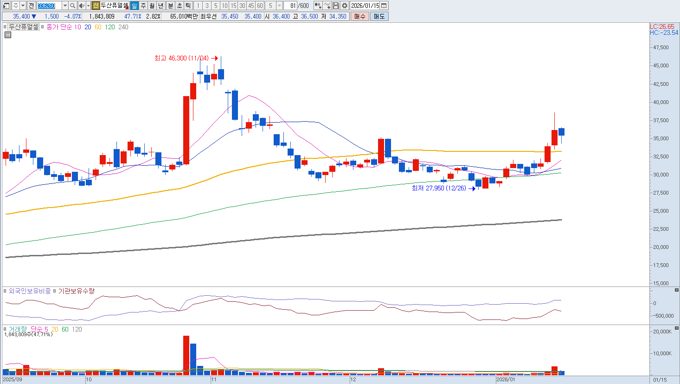This screenshot has width=680, height=384.
Task: Click the stock code input field 336260
Action: click(x=49, y=6)
